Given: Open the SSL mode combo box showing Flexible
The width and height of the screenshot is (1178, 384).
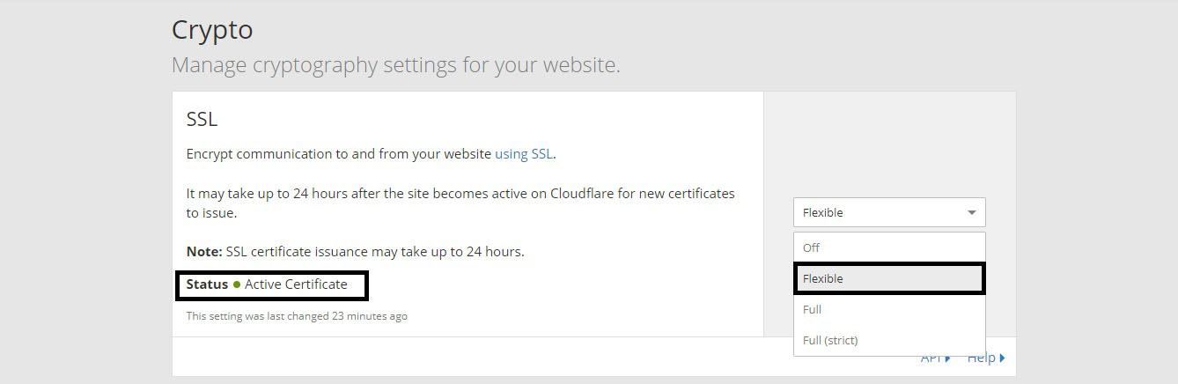Looking at the screenshot, I should tap(889, 212).
